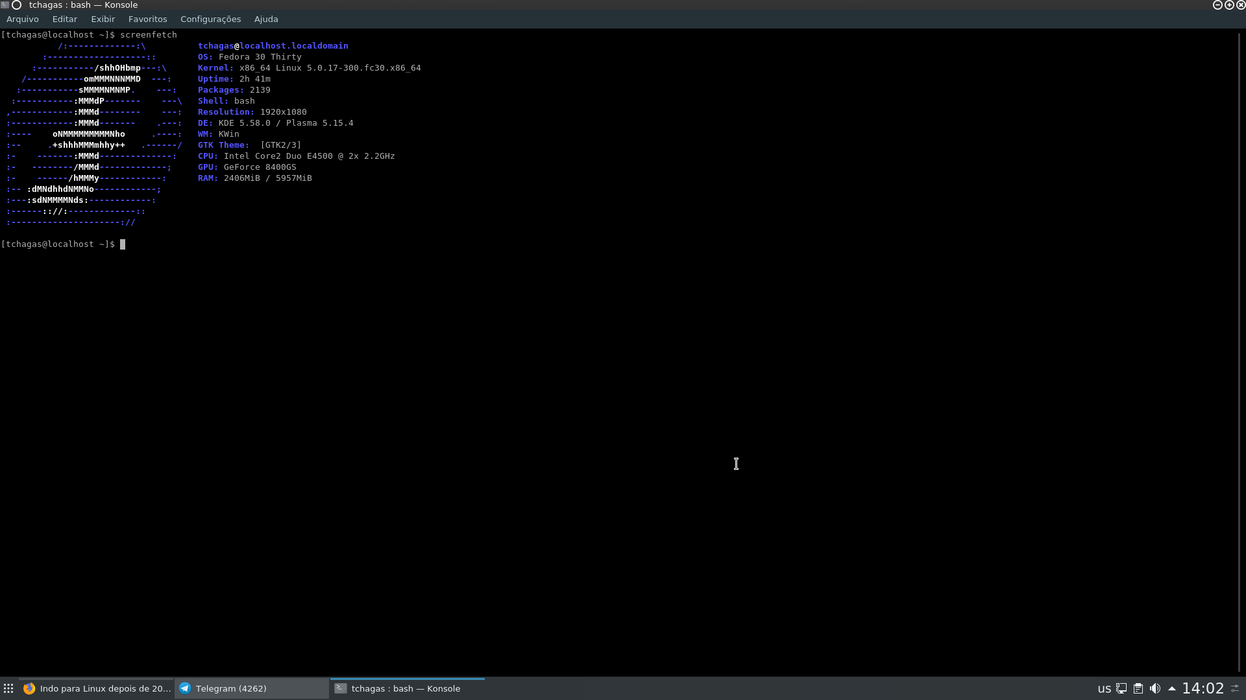Click the terminal cursor at the bottom prompt

coord(123,244)
